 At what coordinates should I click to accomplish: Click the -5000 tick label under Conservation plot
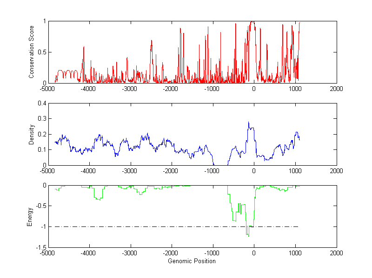[47, 89]
